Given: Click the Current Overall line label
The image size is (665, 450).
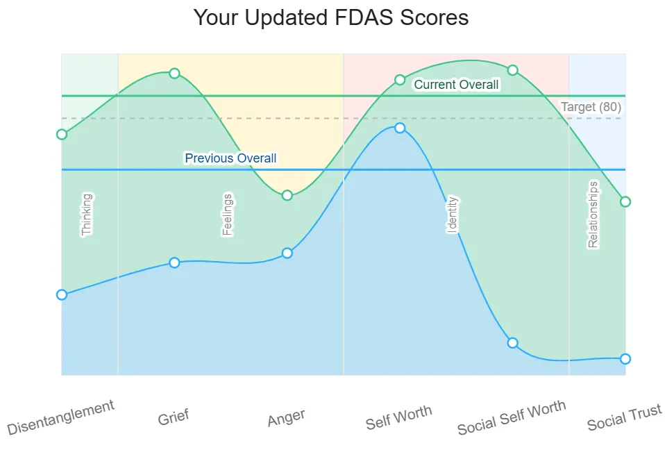Looking at the screenshot, I should [x=456, y=85].
